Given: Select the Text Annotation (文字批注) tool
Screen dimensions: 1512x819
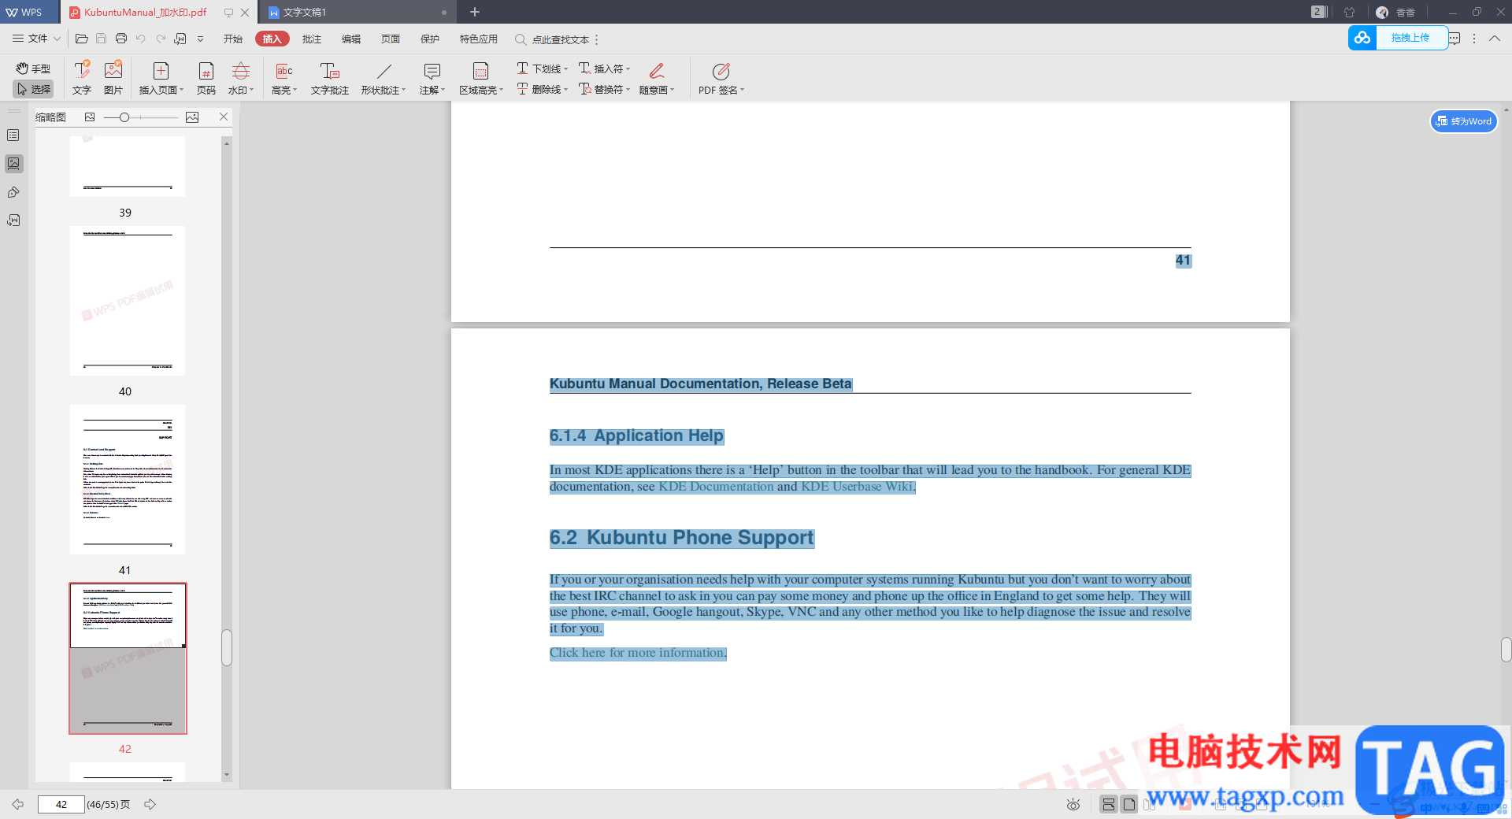Looking at the screenshot, I should coord(330,78).
